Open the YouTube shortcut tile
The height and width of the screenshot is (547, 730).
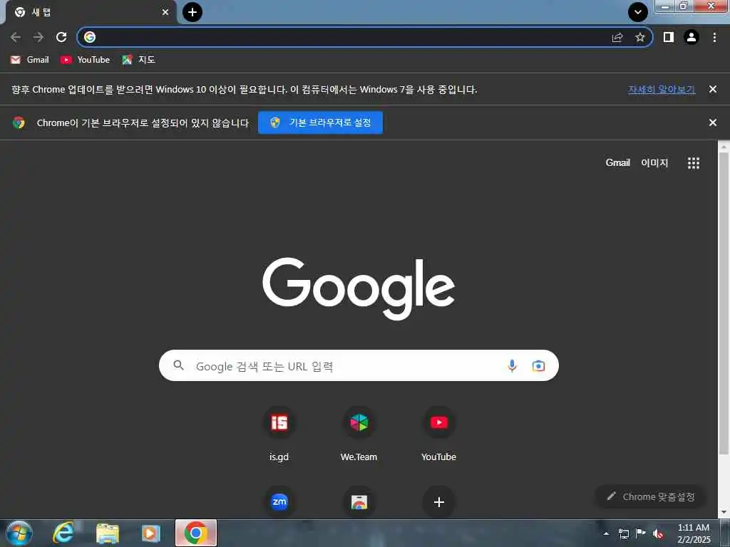click(x=438, y=434)
